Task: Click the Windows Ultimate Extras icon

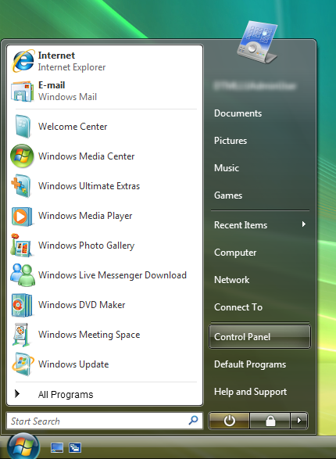Action: click(x=21, y=186)
